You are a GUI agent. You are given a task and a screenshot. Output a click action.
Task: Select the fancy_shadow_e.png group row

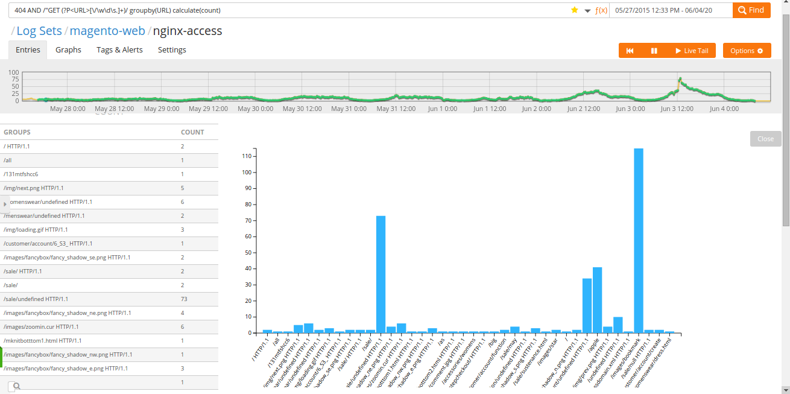pos(109,369)
